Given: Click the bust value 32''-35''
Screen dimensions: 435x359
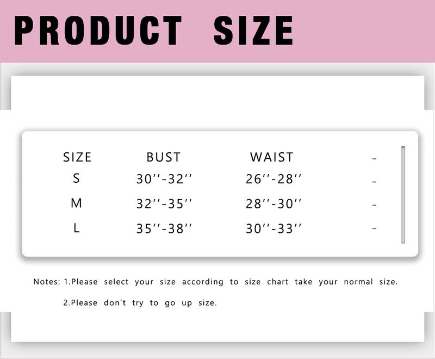Looking at the screenshot, I should tap(164, 204).
